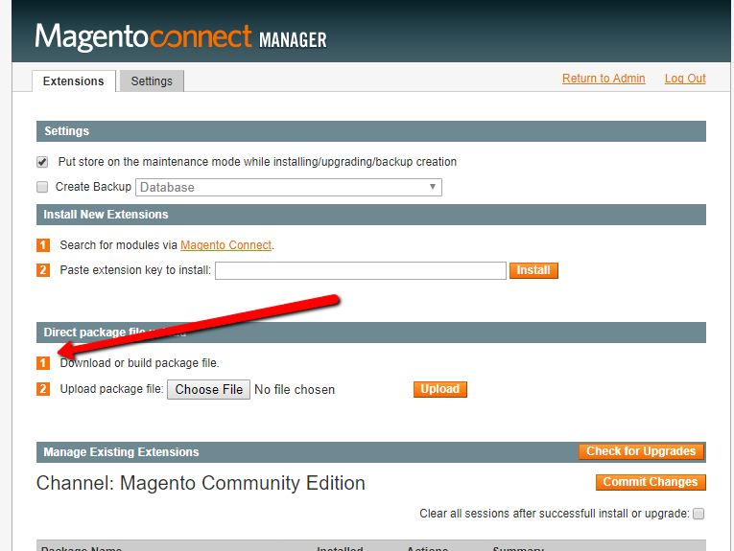Open the Magento Connect link
This screenshot has width=734, height=551.
pos(225,245)
